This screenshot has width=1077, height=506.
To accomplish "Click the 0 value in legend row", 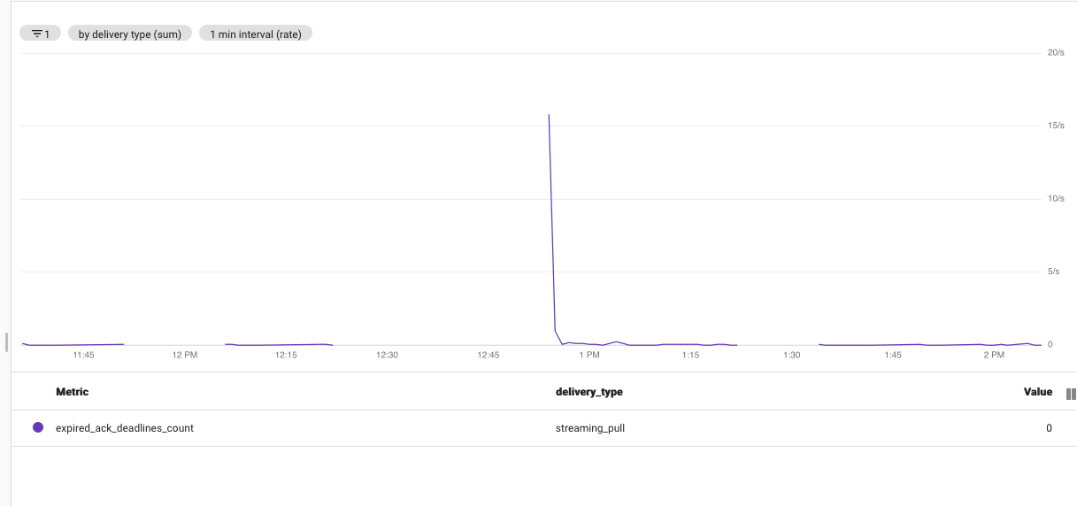I will (1049, 428).
